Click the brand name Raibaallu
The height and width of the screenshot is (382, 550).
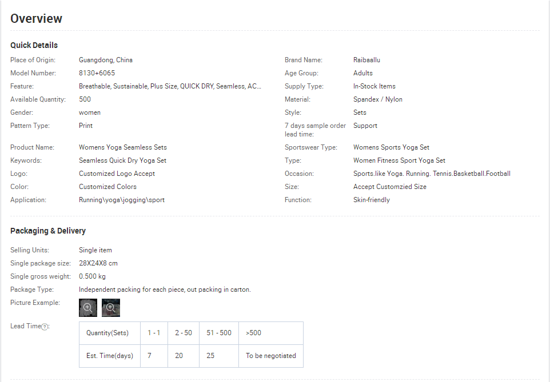click(x=366, y=60)
